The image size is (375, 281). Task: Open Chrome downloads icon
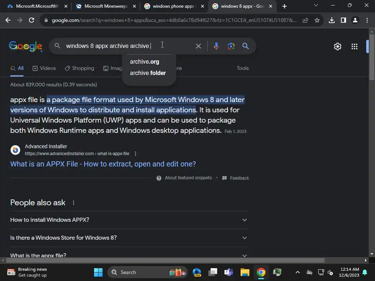[332, 20]
